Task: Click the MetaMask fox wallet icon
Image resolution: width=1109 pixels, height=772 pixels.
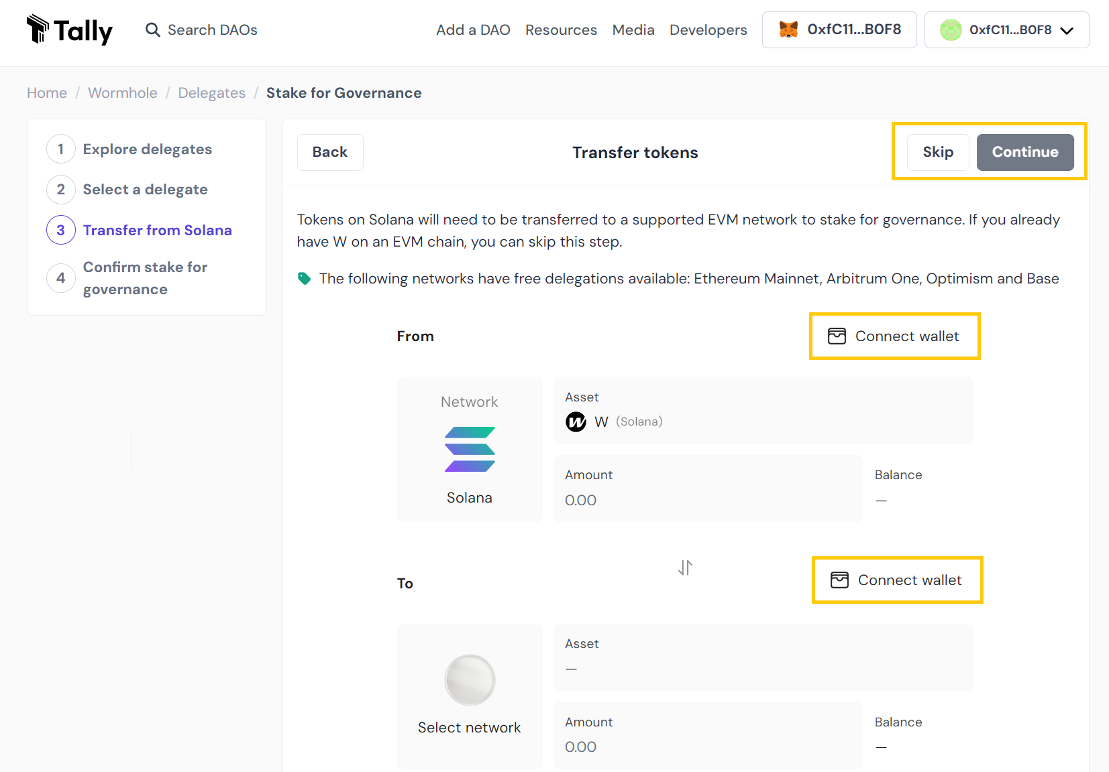Action: click(x=788, y=29)
